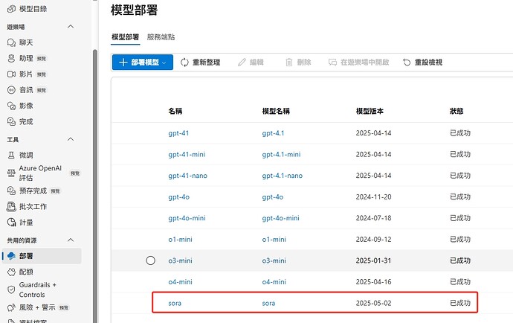Click 已成功 status in sora row
The image size is (513, 323).
[x=460, y=304]
